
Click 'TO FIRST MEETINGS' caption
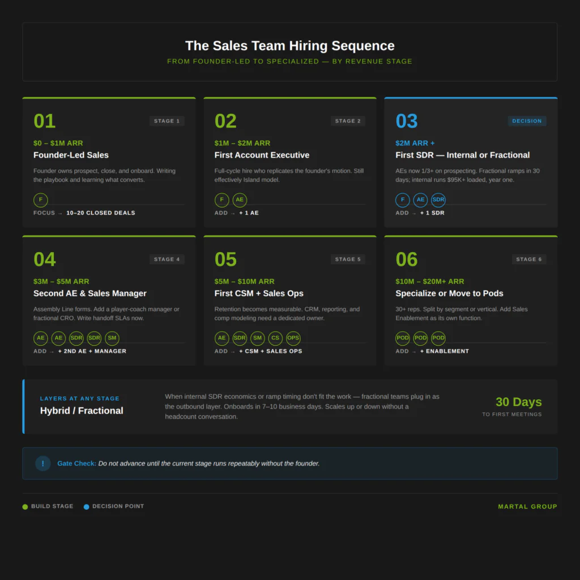tap(512, 415)
